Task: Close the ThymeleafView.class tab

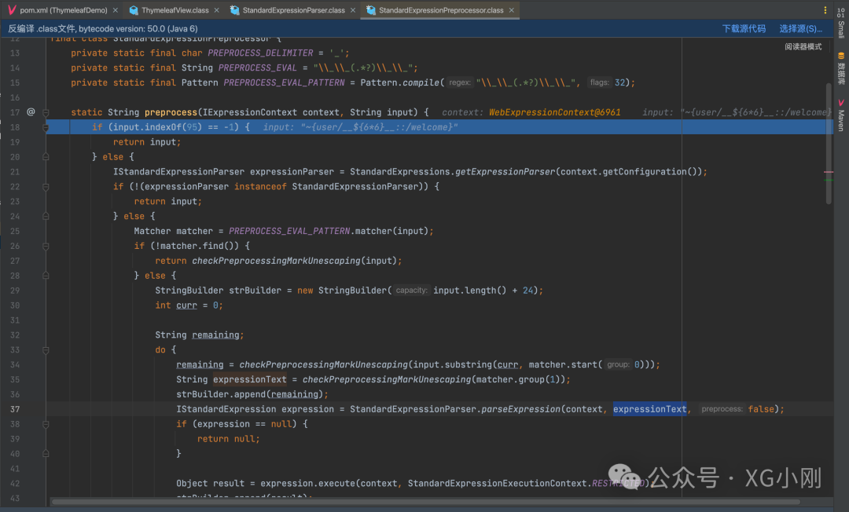Action: click(x=217, y=10)
